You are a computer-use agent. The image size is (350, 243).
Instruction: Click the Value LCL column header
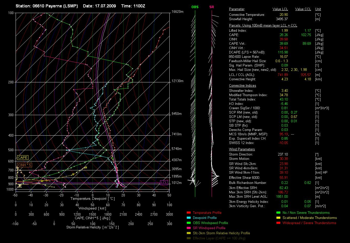click(280, 9)
